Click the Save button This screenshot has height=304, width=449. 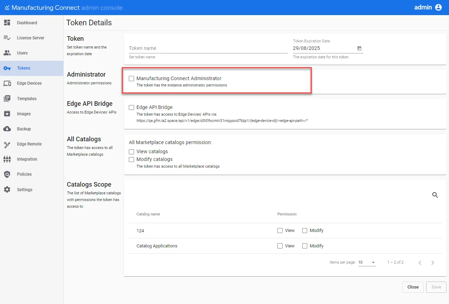tap(436, 287)
